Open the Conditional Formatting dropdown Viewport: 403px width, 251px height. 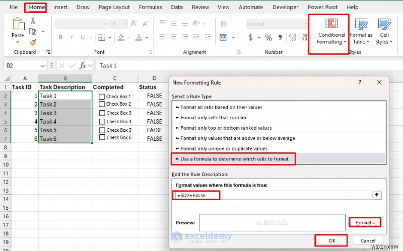click(331, 31)
